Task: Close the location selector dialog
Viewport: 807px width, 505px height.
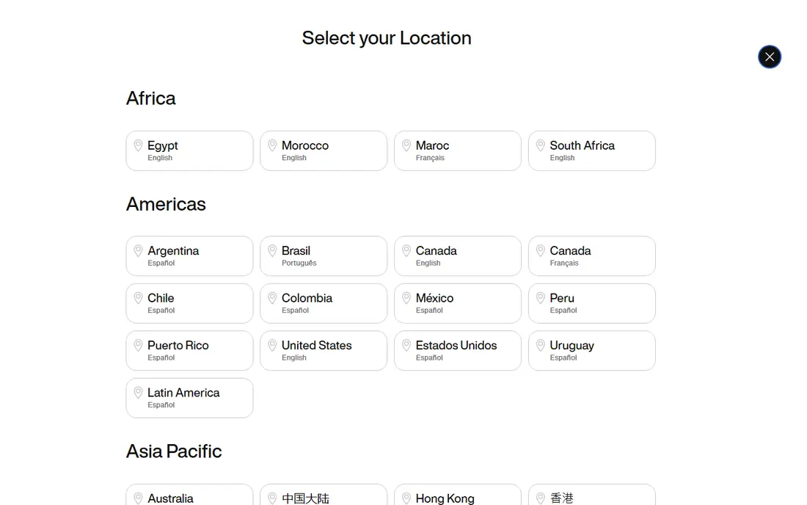Action: [x=769, y=57]
